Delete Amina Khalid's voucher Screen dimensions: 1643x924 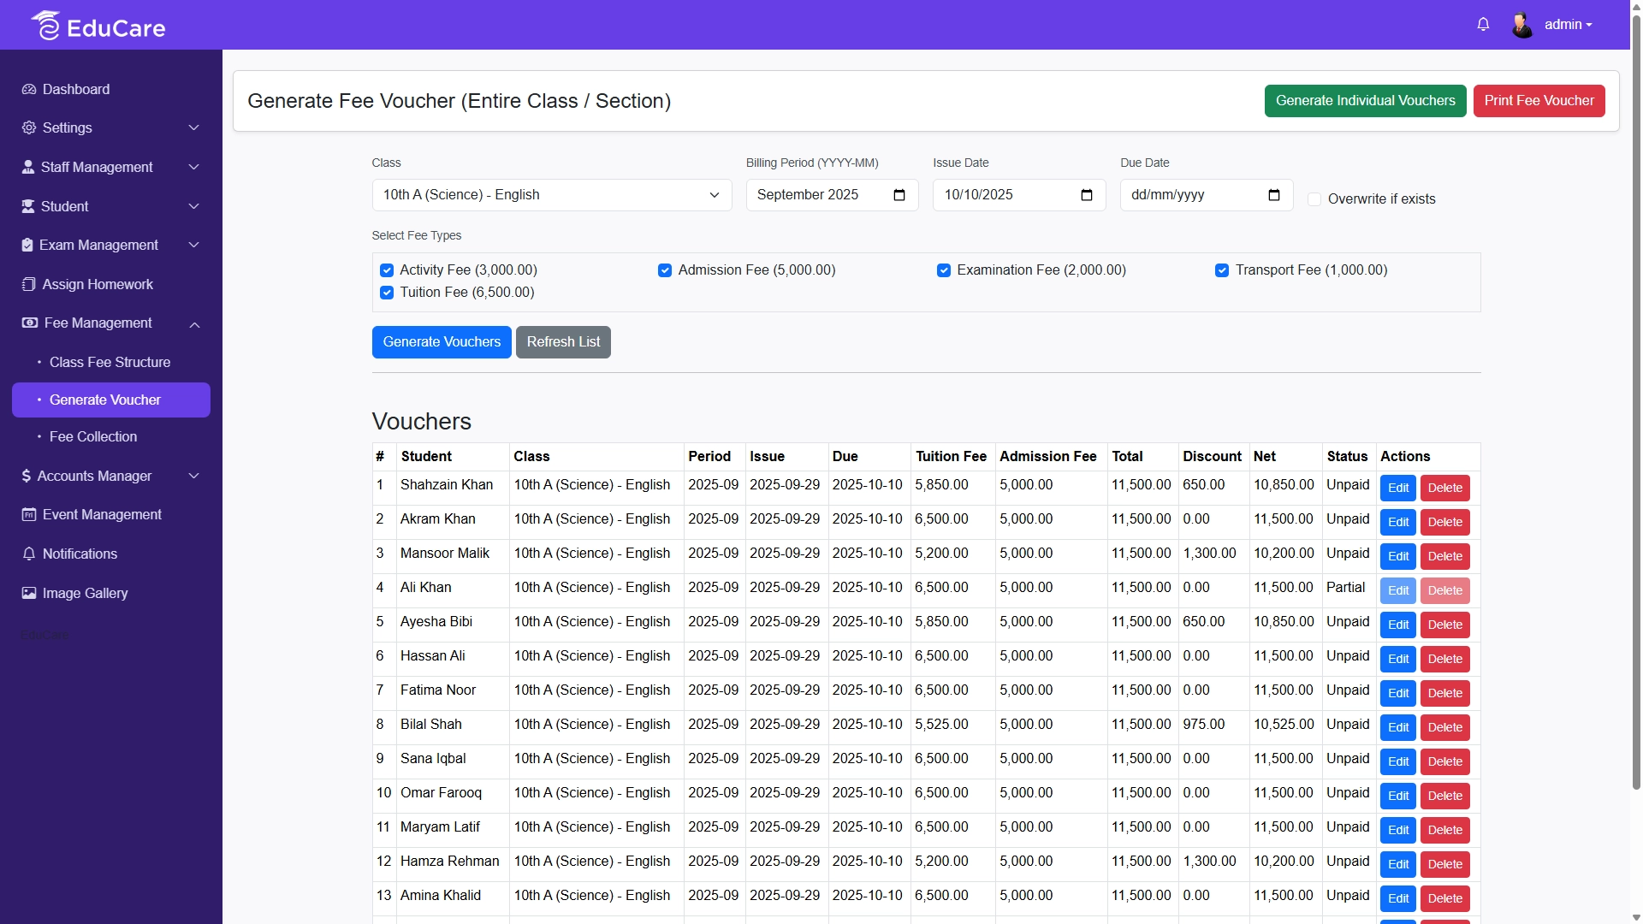pyautogui.click(x=1444, y=898)
